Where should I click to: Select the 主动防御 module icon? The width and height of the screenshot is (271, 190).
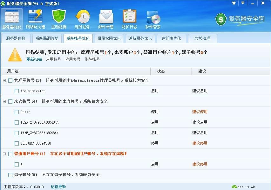coord(59,19)
